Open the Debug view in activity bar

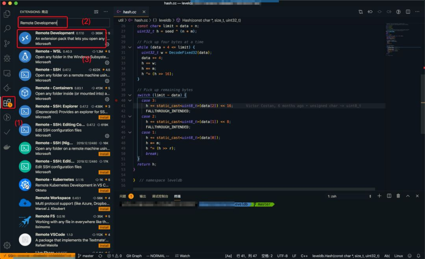click(x=7, y=58)
